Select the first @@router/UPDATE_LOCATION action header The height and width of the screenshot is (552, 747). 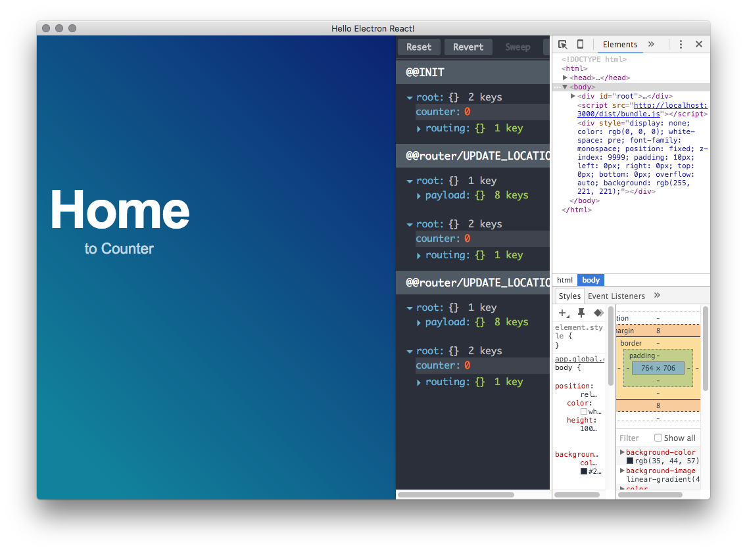pyautogui.click(x=473, y=156)
